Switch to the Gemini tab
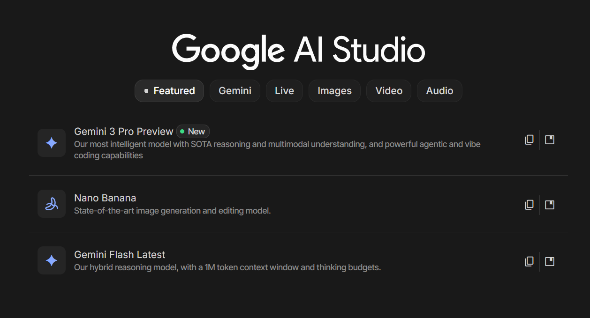Viewport: 590px width, 318px height. (235, 91)
